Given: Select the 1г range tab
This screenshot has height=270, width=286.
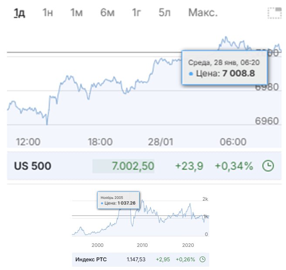Looking at the screenshot, I should (x=136, y=13).
